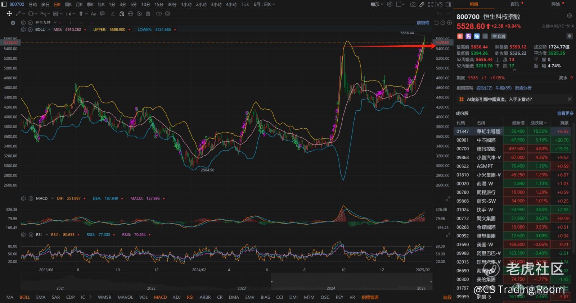Screen dimensions: 576x303
Task: Open quote panel settings gear
Action: [569, 16]
